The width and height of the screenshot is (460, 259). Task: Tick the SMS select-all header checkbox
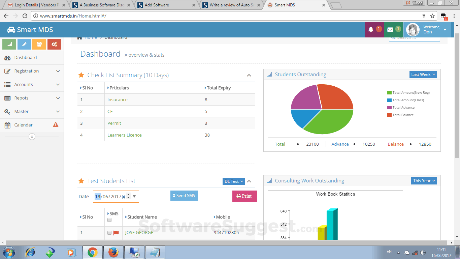[x=109, y=220]
